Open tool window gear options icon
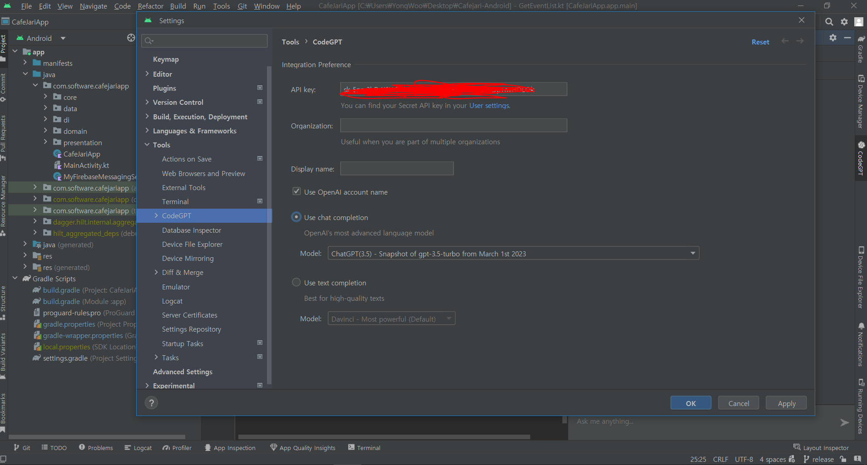This screenshot has width=867, height=465. [833, 38]
